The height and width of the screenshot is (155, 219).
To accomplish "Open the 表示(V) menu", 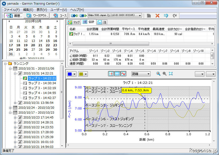I will (x=42, y=10).
